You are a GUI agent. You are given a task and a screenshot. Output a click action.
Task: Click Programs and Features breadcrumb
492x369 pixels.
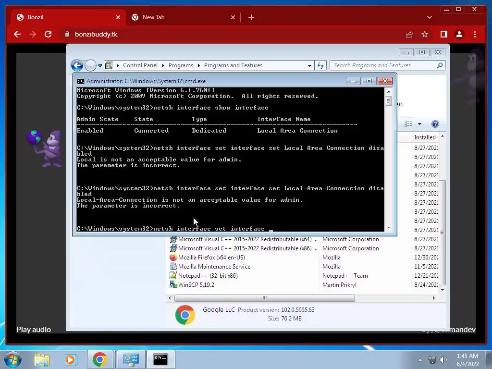tap(233, 65)
